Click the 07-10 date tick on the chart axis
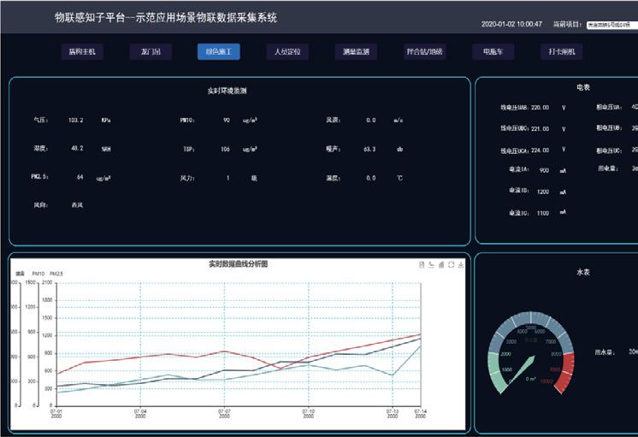 [x=308, y=414]
